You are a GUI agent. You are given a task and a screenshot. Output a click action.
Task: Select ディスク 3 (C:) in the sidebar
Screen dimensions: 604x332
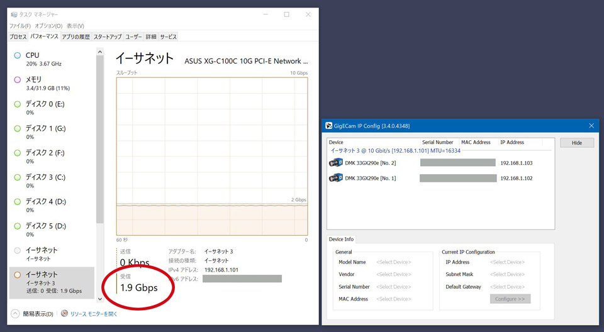point(52,181)
